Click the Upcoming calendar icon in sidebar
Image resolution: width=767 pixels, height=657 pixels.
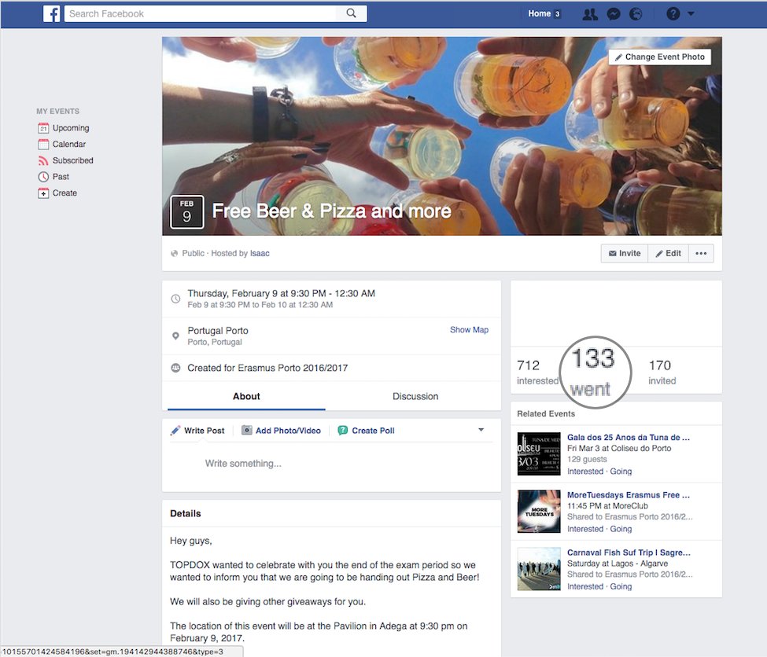[x=43, y=128]
